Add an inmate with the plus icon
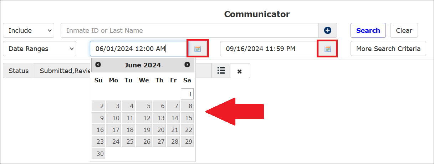The width and height of the screenshot is (434, 164). [328, 31]
